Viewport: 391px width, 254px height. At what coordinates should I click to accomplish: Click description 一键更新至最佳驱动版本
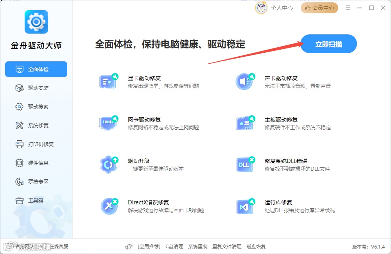click(156, 169)
